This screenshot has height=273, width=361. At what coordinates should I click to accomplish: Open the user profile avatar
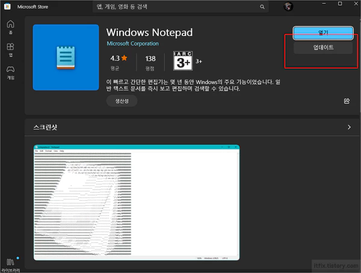coord(288,7)
